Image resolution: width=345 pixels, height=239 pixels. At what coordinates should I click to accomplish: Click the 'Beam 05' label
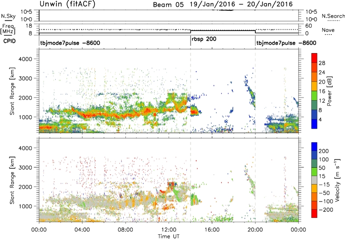point(168,5)
